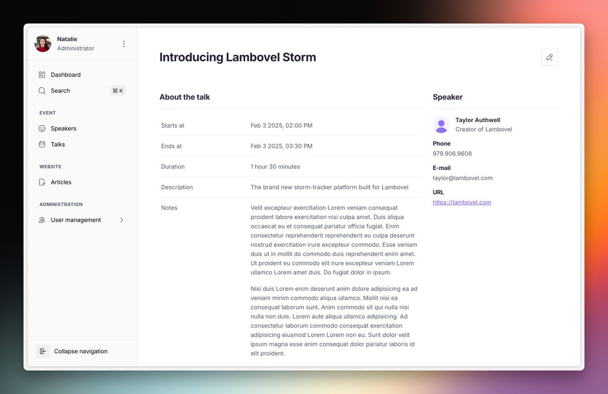Viewport: 608px width, 394px height.
Task: Click the E-mail field label
Action: (x=442, y=168)
